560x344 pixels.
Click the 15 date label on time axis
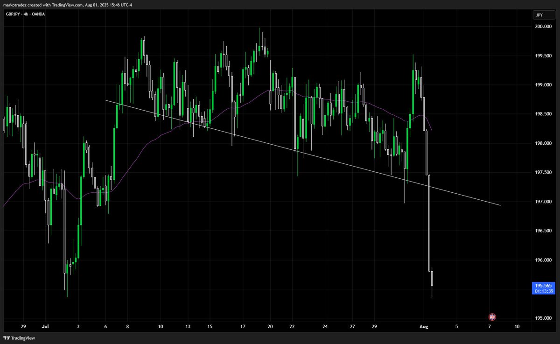210,326
